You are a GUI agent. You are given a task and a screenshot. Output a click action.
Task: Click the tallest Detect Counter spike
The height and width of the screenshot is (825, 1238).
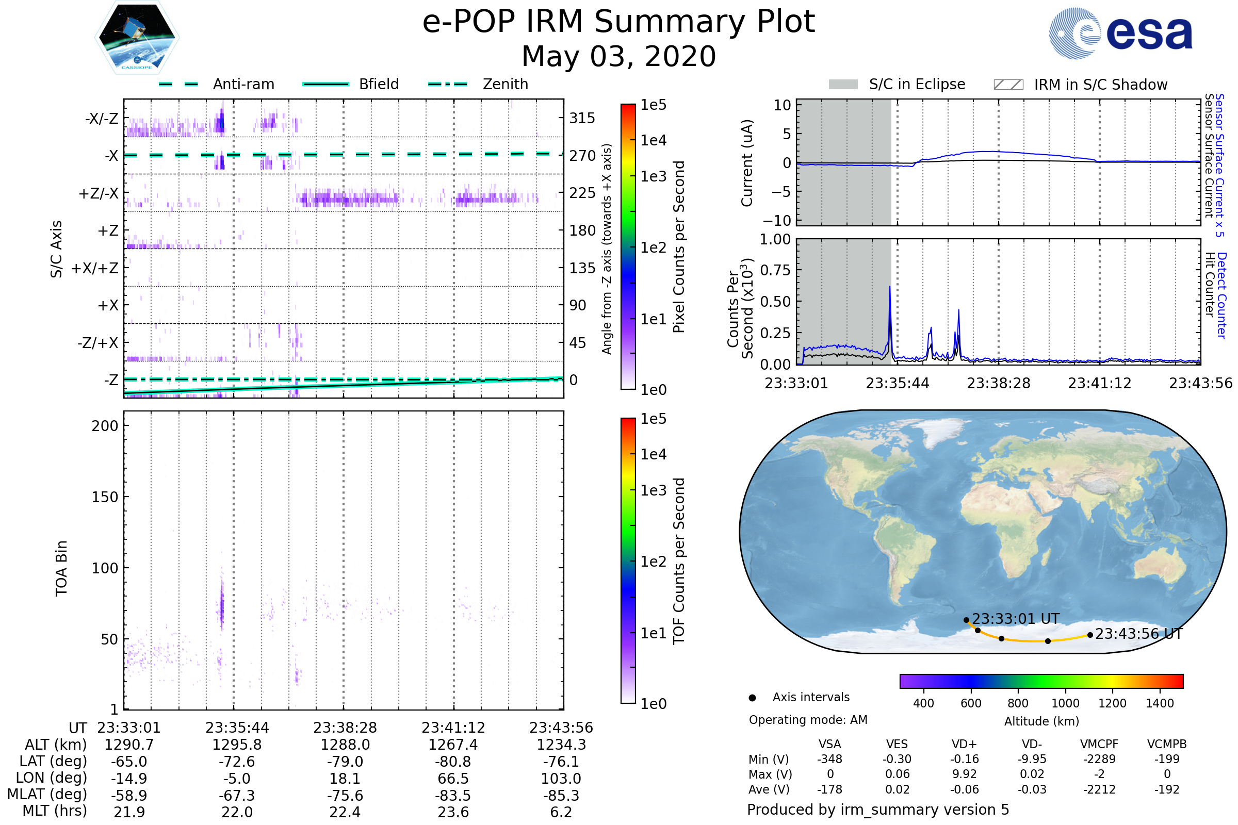[889, 289]
